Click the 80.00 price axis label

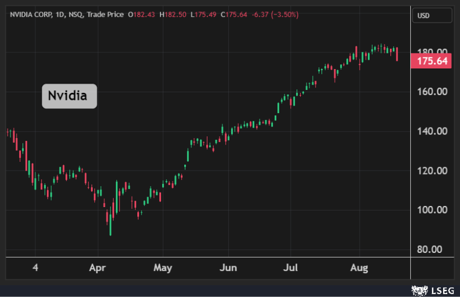432,249
